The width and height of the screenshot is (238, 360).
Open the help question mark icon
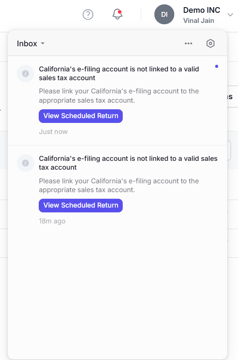[x=88, y=15]
